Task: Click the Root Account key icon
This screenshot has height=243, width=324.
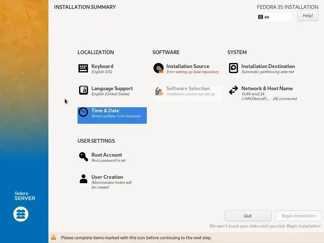Action: (x=84, y=157)
